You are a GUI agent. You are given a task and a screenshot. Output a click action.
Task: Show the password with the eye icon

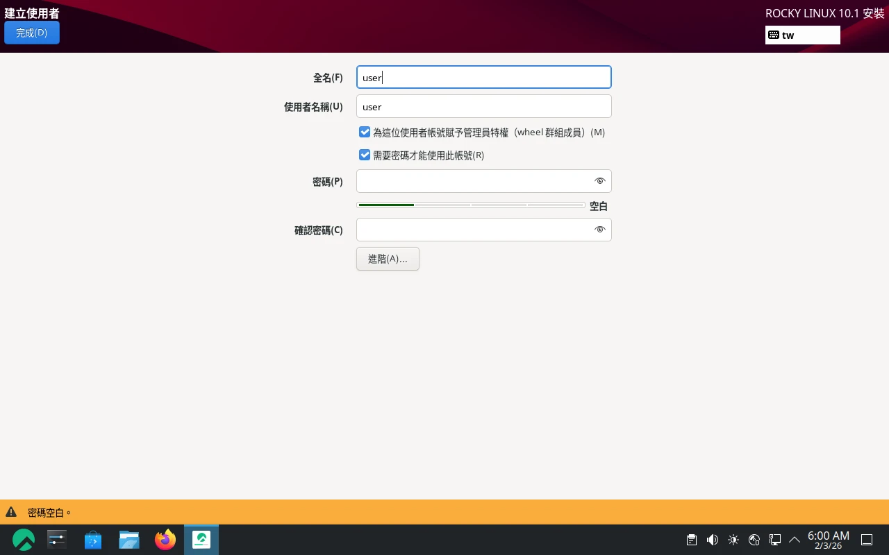pos(600,181)
